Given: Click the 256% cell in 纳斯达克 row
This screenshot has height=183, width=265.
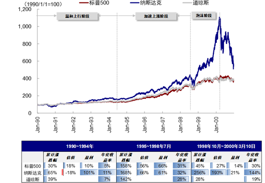Looking at the screenshot, I should click(199, 173).
